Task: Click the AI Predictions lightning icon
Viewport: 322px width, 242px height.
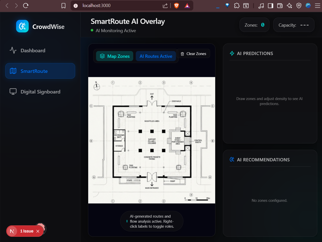Action: (x=232, y=53)
